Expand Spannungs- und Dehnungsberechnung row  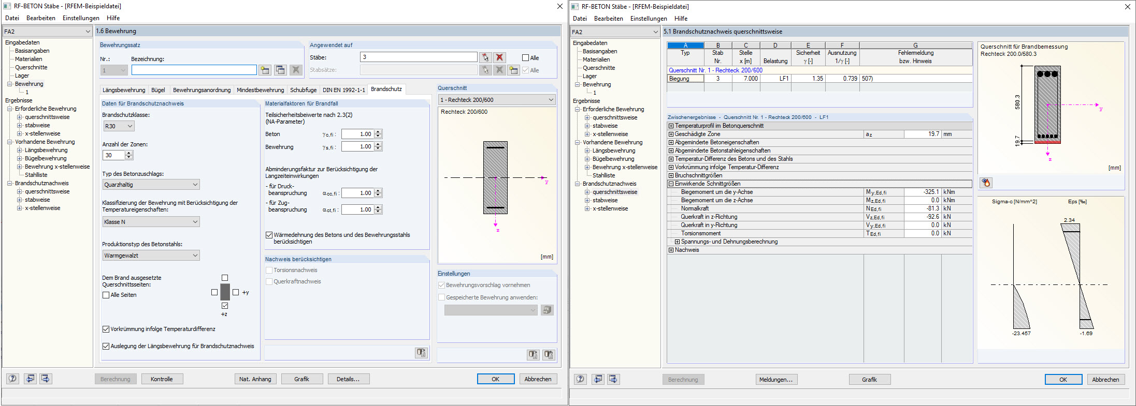coord(678,242)
